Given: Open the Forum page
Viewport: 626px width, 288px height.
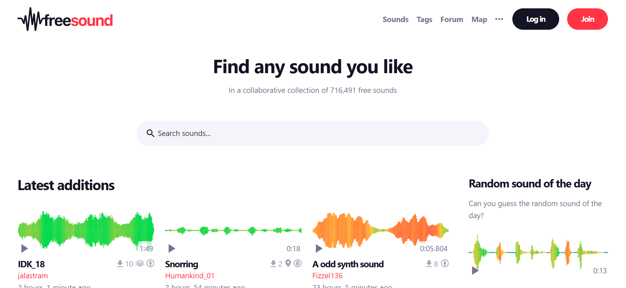Looking at the screenshot, I should 452,19.
